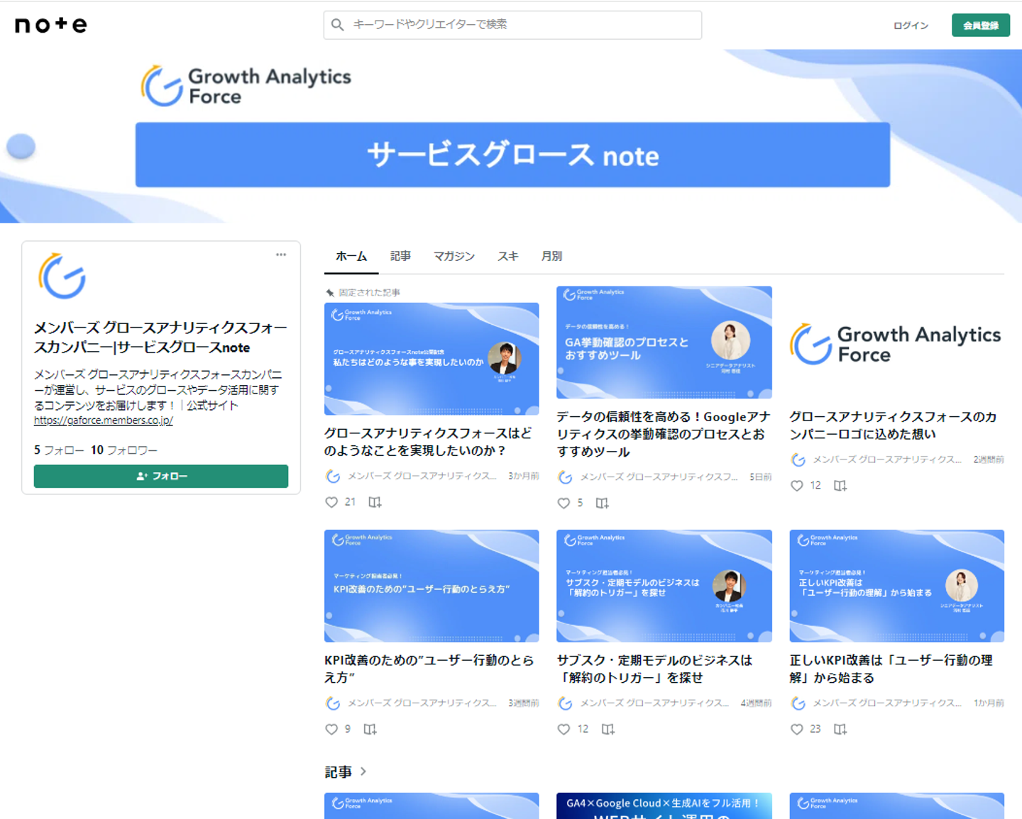Open article title グロースアナリティクスフォースはどのようなことを実現したいのか？
This screenshot has height=819, width=1022.
click(x=428, y=442)
